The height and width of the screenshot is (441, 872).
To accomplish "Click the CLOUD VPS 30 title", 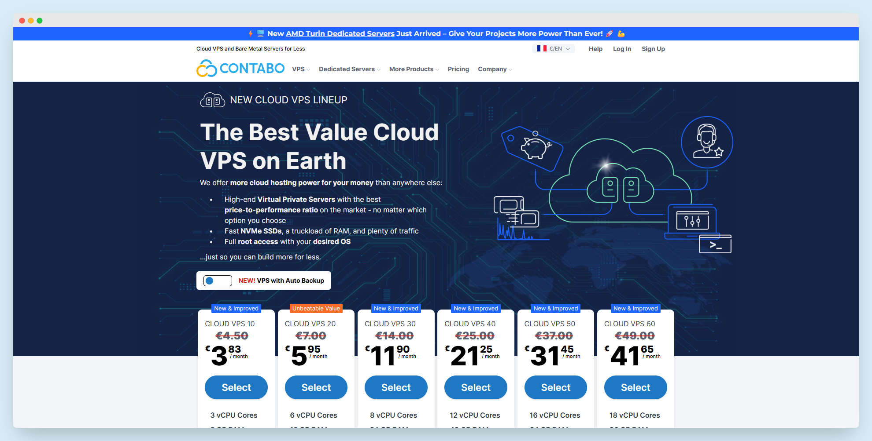I will pyautogui.click(x=390, y=324).
